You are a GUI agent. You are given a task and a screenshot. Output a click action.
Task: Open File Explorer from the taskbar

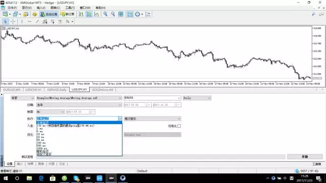click(x=29, y=178)
